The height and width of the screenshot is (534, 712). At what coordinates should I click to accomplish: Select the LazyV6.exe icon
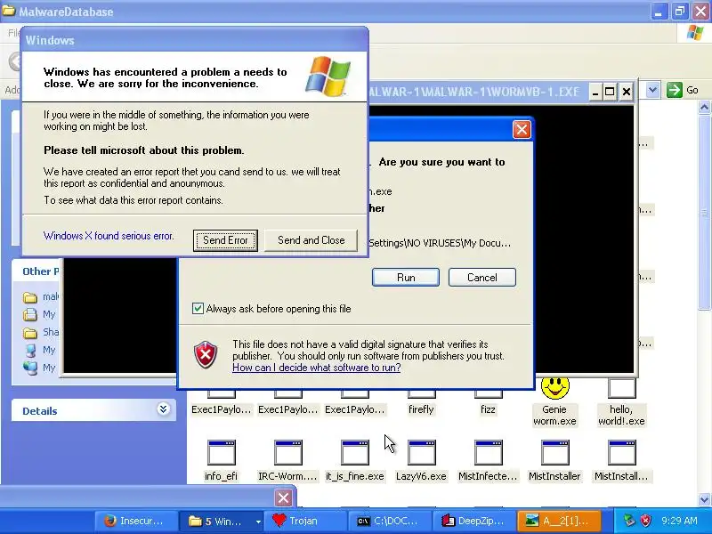[421, 453]
